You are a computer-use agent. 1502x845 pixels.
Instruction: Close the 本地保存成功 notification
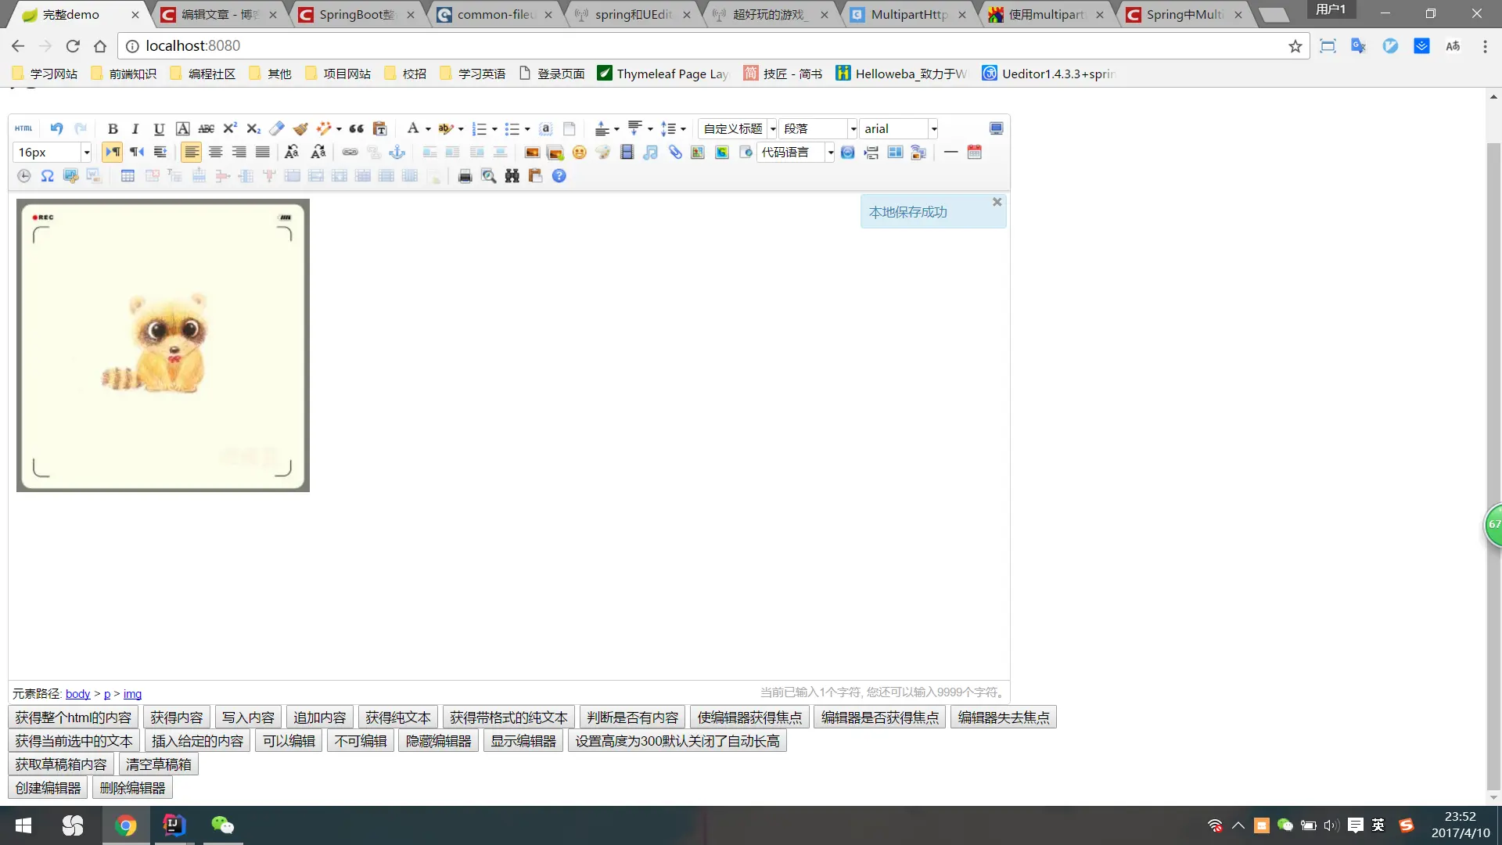coord(997,202)
